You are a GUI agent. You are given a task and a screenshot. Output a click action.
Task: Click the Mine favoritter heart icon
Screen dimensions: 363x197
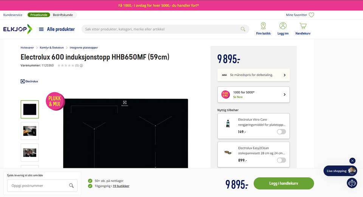311,15
